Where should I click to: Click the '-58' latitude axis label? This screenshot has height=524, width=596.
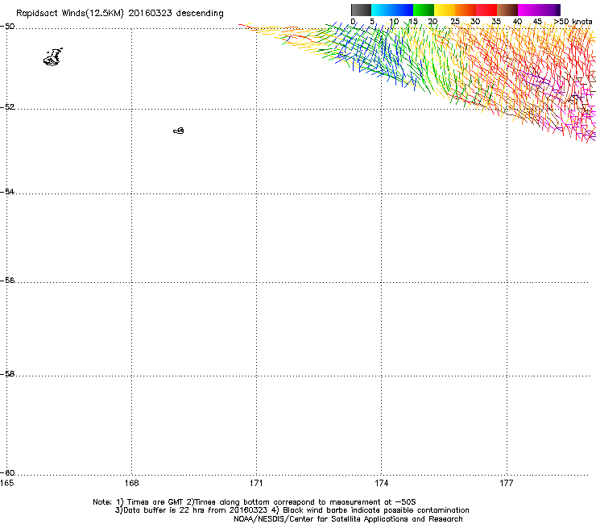point(7,374)
